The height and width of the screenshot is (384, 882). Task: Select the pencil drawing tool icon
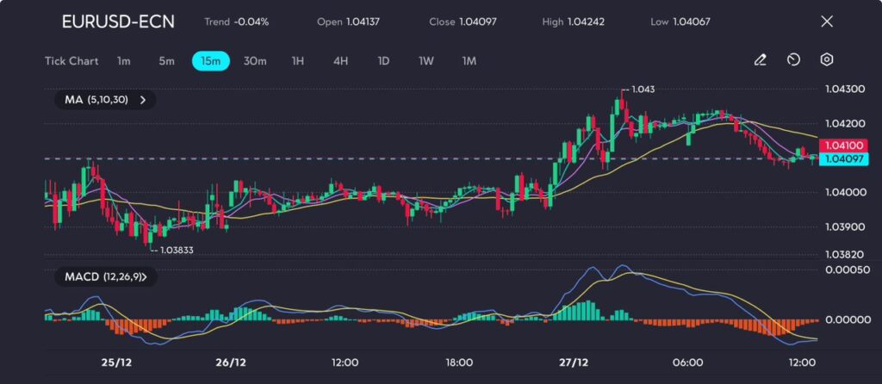(x=760, y=60)
